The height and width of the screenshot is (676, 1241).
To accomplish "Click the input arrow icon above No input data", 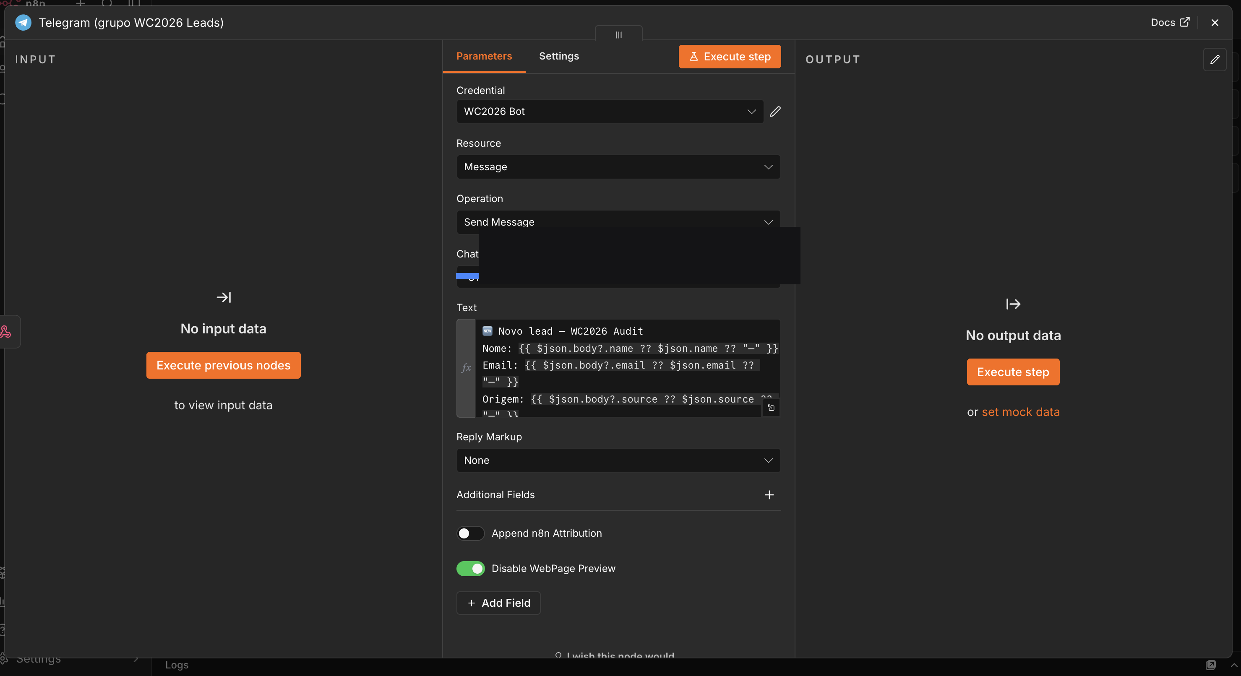I will [224, 297].
